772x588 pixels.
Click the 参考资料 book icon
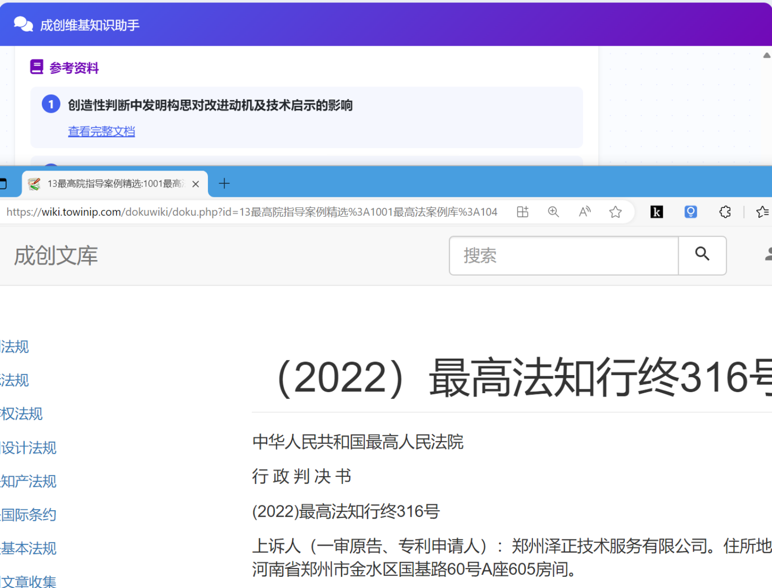[x=36, y=67]
